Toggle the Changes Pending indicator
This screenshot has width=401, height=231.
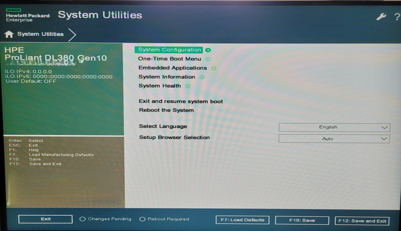[x=83, y=219]
